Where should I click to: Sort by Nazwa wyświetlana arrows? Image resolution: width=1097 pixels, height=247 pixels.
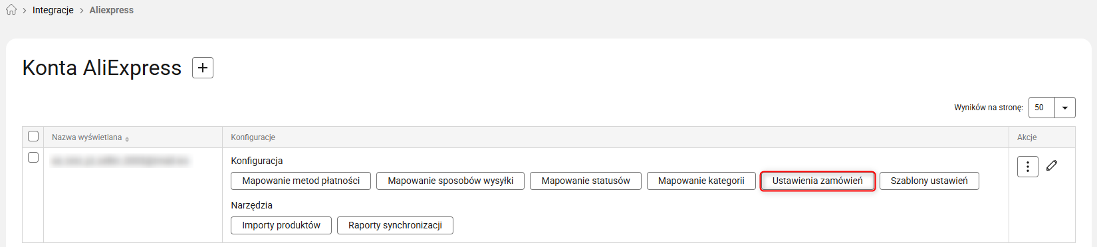[x=127, y=139]
